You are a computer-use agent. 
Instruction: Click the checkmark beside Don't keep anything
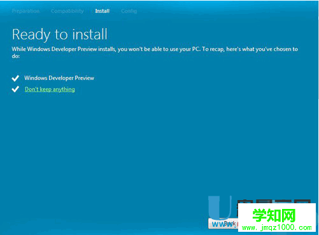[15, 89]
